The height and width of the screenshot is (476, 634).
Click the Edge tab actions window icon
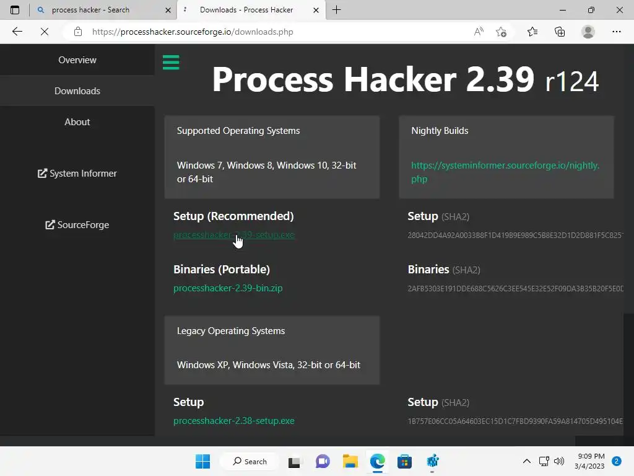click(x=15, y=10)
